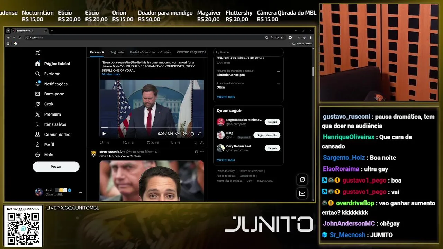Switch to Partido Conservador Cristão tab
443x249 pixels.
click(x=150, y=52)
